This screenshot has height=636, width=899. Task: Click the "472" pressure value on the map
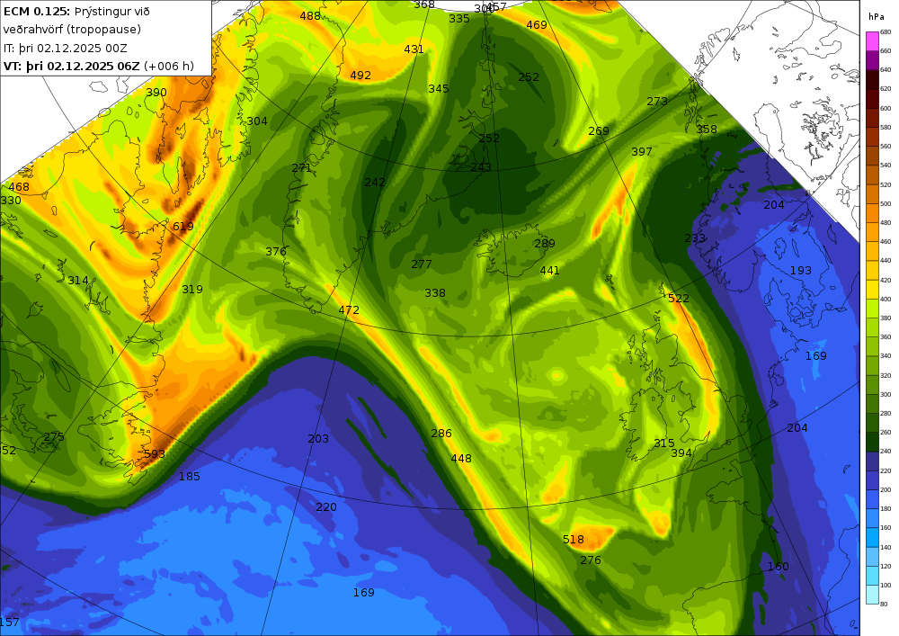coord(349,310)
